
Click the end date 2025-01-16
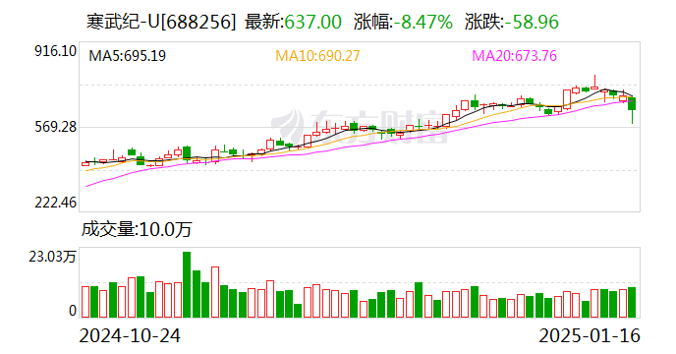pos(590,336)
